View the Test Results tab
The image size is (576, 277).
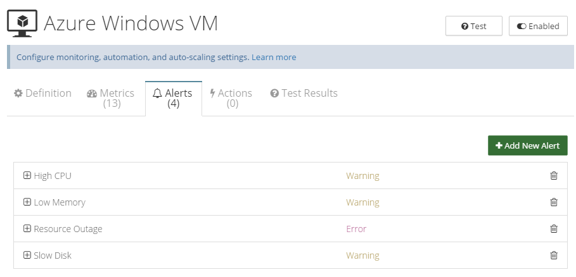point(304,93)
